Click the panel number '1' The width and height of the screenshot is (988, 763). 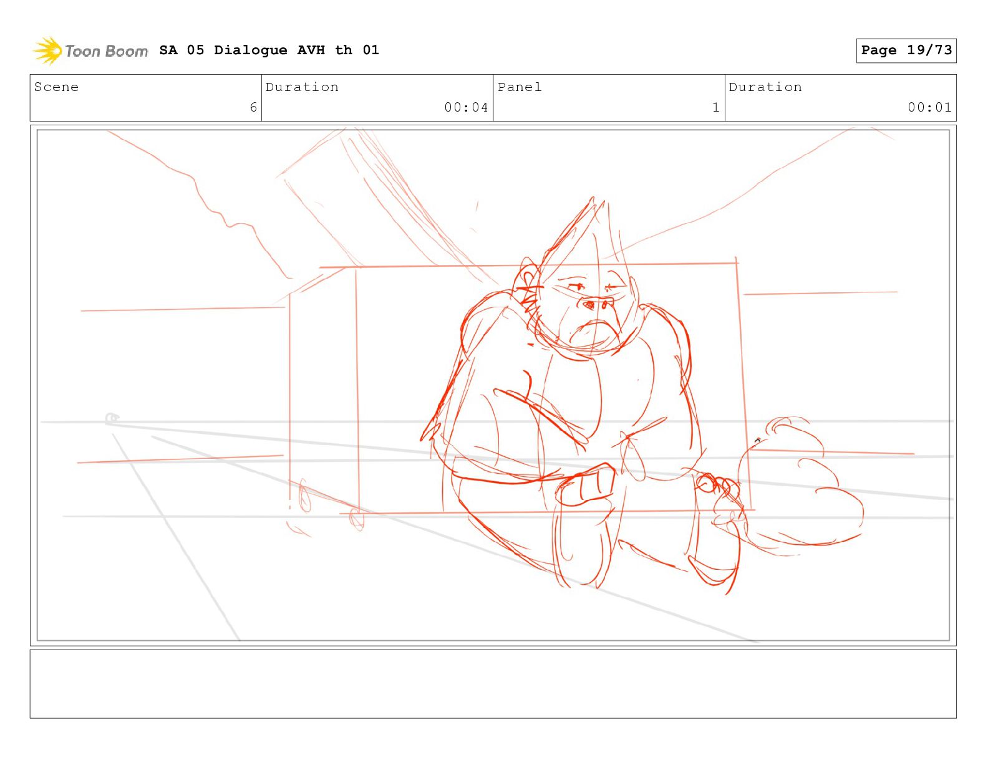coord(716,107)
